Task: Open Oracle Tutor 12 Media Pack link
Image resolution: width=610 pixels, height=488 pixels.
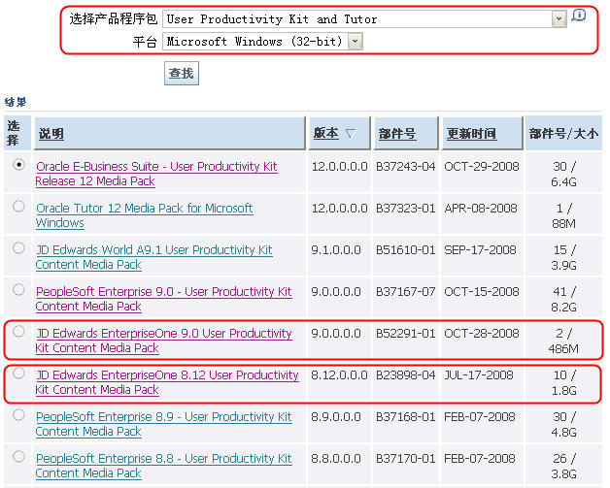Action: click(x=145, y=215)
